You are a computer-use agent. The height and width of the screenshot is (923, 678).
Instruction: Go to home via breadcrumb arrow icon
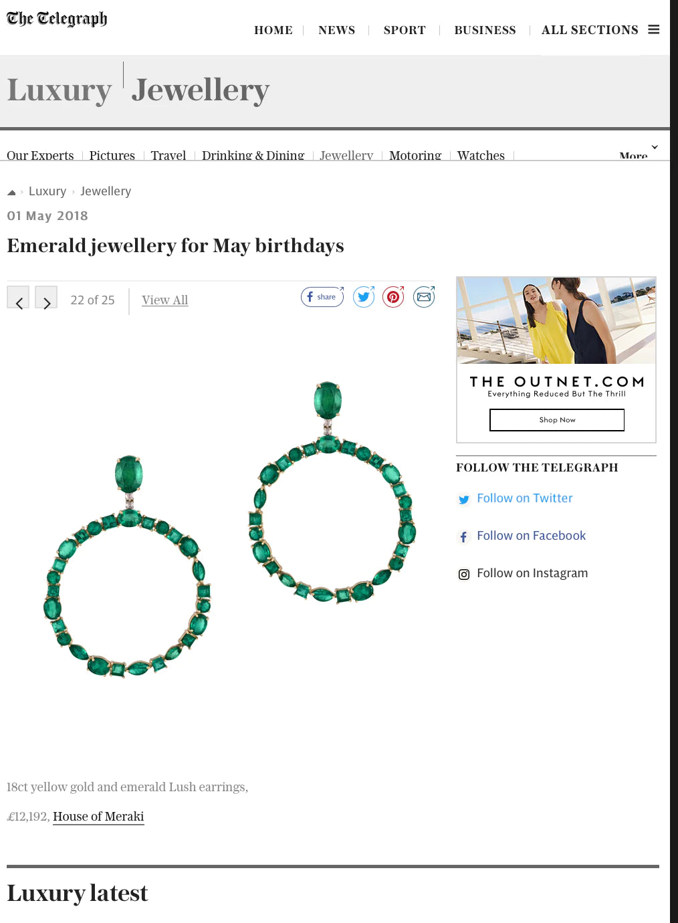11,192
